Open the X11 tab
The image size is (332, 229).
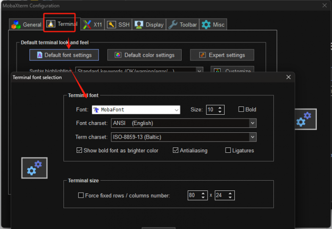click(93, 24)
